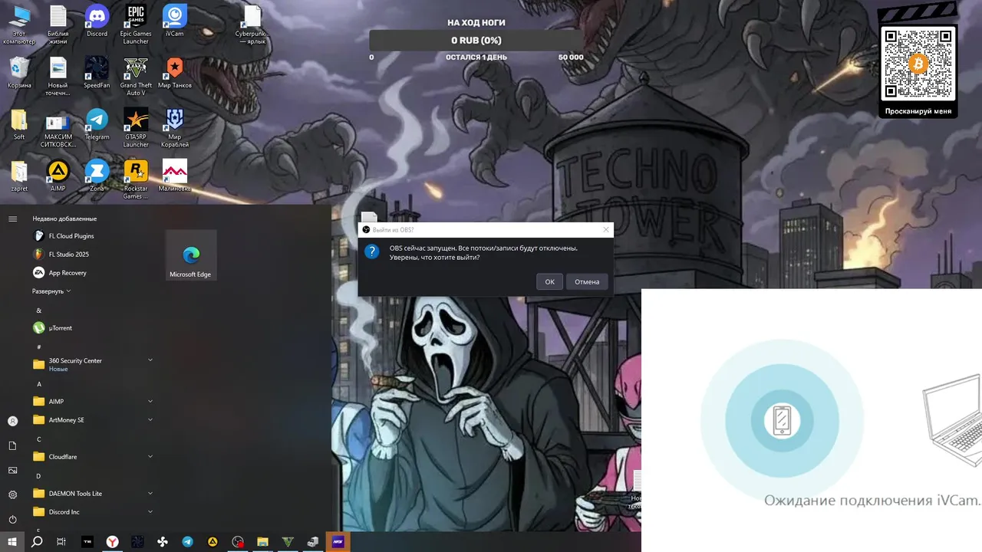Jump to letter C section header
This screenshot has height=552, width=982.
[39, 439]
